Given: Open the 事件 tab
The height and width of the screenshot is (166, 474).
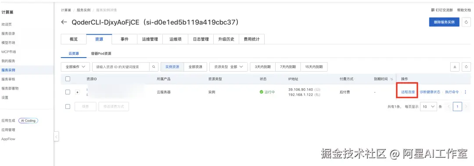Looking at the screenshot, I should click(x=125, y=40).
